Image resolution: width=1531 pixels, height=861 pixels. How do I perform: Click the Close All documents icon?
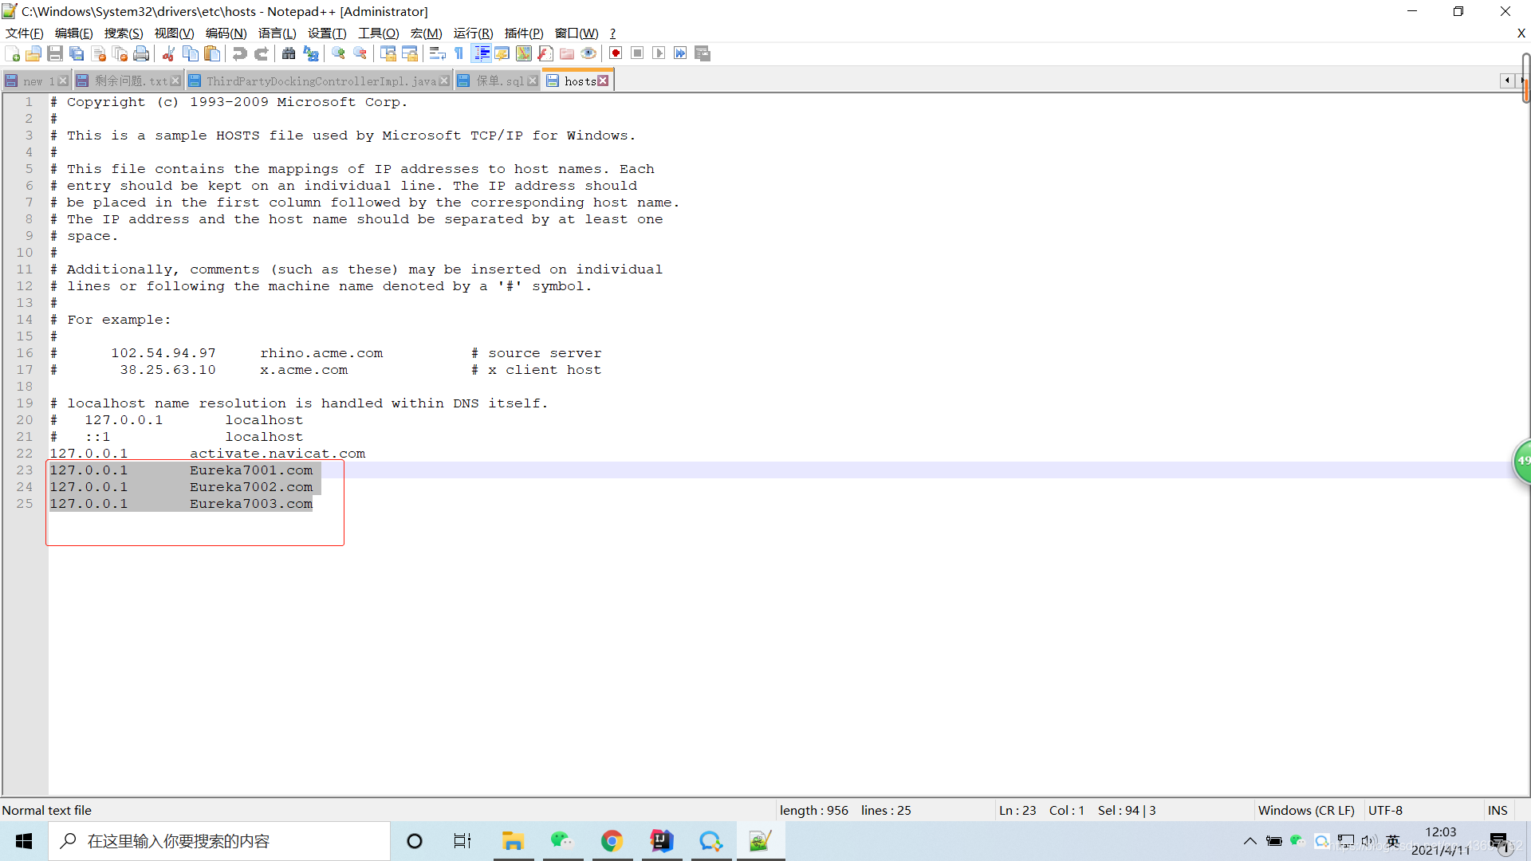pyautogui.click(x=120, y=53)
